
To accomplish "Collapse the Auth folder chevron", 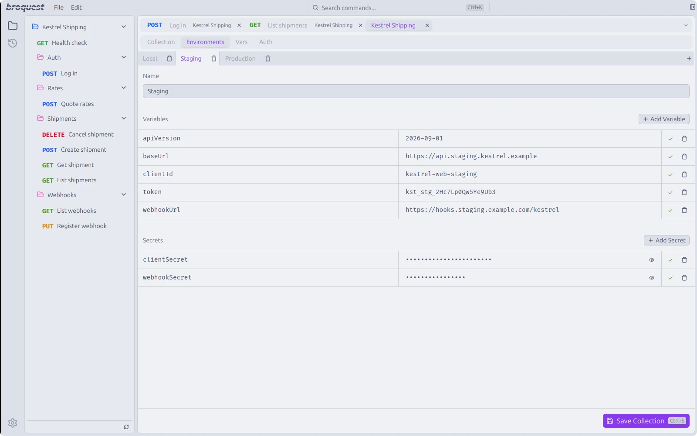I will pyautogui.click(x=124, y=57).
